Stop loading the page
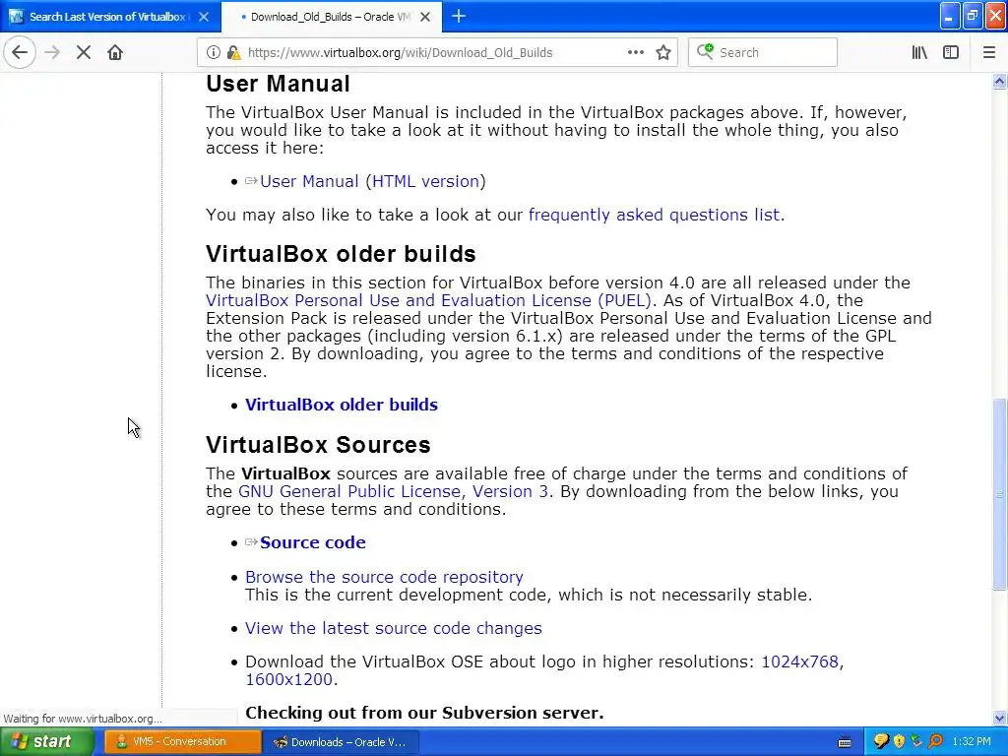 83,53
